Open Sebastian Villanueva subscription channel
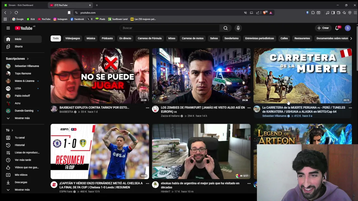Viewport: 358px width, 201px height. coord(22,66)
